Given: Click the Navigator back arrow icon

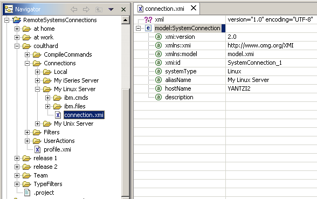Looking at the screenshot, I should tap(74, 9).
